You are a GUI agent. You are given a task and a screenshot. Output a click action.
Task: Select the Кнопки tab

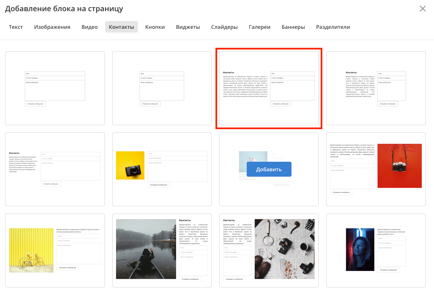pyautogui.click(x=155, y=27)
